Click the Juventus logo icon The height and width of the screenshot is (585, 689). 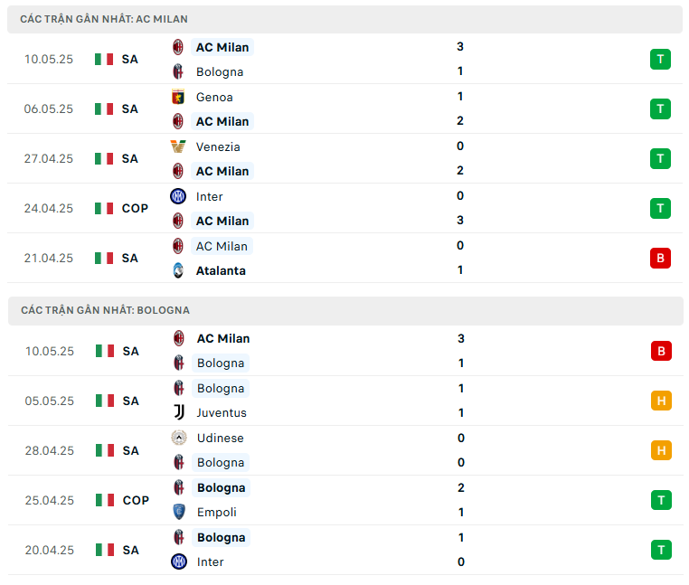pos(178,412)
